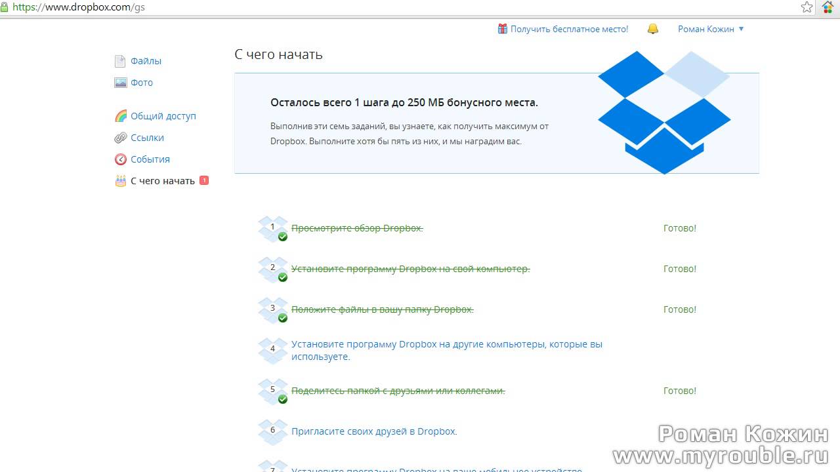Image resolution: width=840 pixels, height=472 pixels.
Task: Click the red notification badge on С чего начать
Action: click(x=204, y=180)
